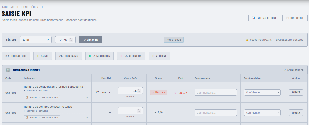Click the refresh icon in Charger button
This screenshot has height=125, width=309.
click(84, 40)
